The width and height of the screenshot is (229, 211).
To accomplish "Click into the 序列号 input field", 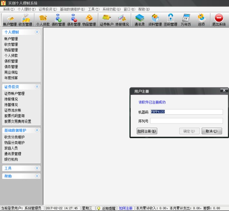I will pos(186,121).
